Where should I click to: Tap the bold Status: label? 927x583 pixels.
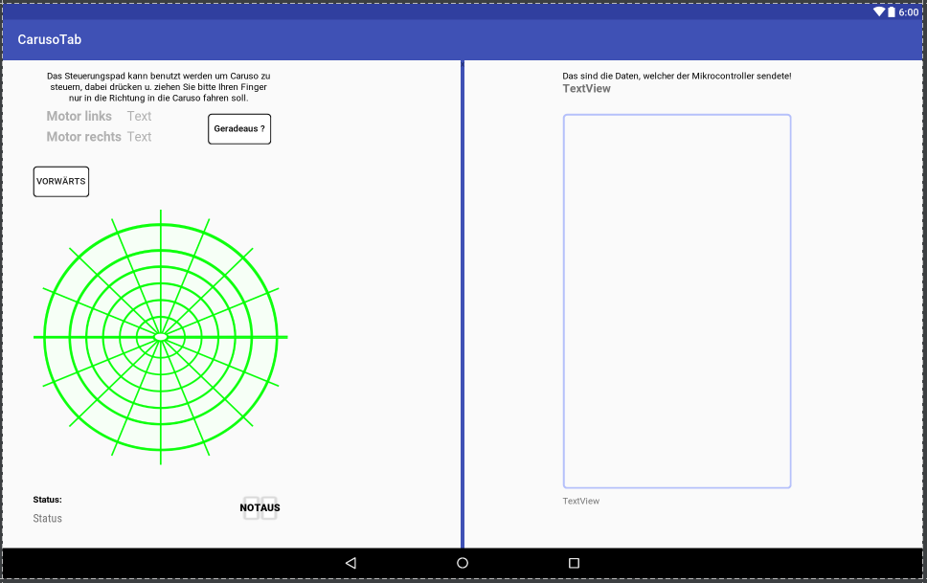click(47, 500)
